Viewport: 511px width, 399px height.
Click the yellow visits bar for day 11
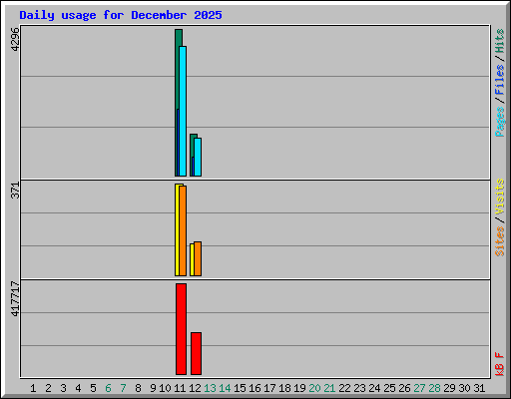click(177, 229)
